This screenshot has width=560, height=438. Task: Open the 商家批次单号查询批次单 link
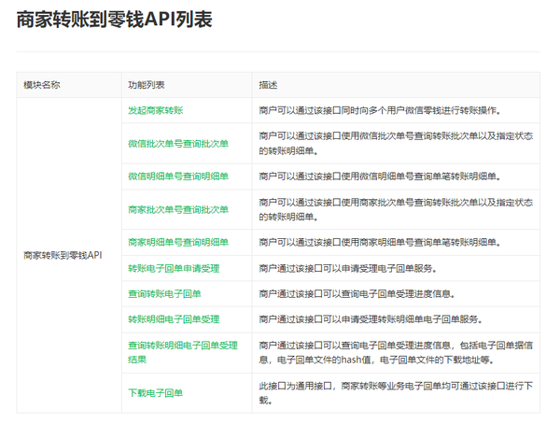(x=178, y=210)
